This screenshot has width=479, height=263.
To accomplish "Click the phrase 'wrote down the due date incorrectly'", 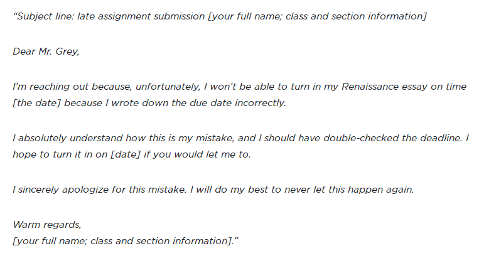I will [198, 103].
